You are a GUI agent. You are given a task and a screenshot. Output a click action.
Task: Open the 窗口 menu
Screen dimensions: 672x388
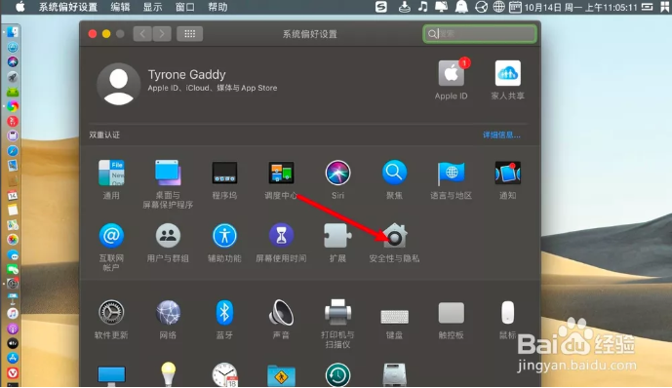click(x=185, y=7)
